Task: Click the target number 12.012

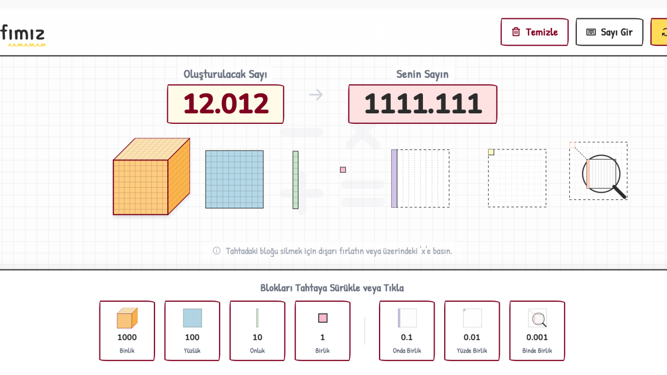Action: [x=226, y=104]
